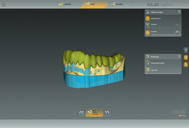Viewport: 189px width, 128px height.
Task: Click the Unterkiefer 100 % opacity field
Action: [177, 32]
